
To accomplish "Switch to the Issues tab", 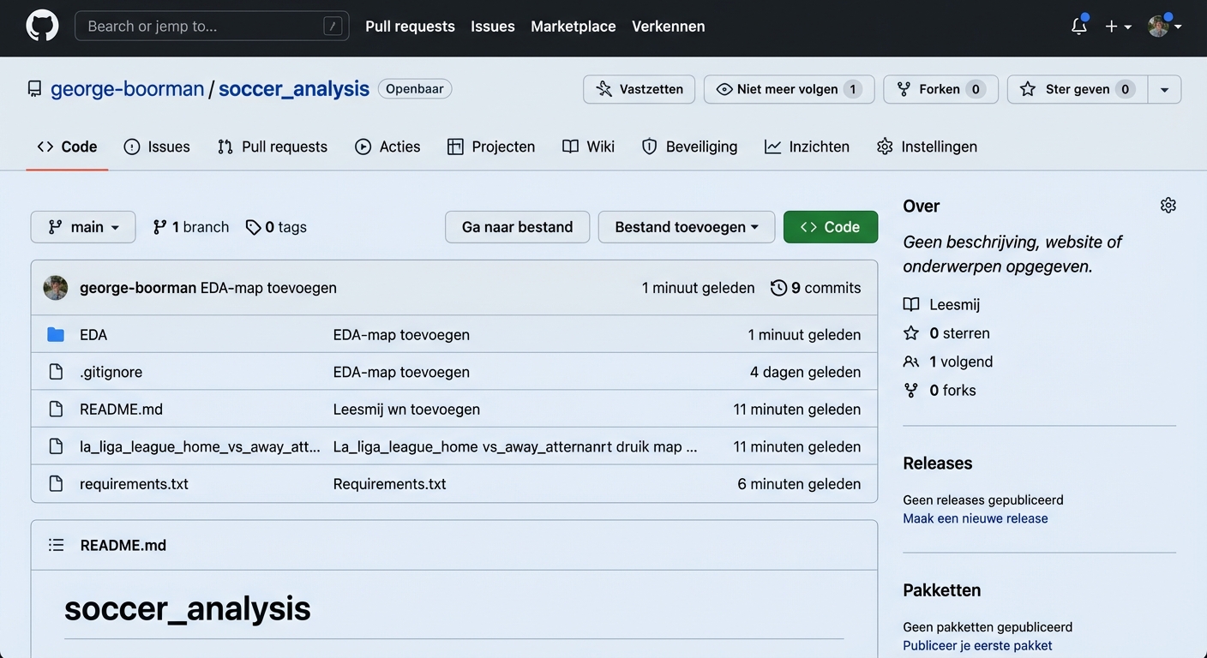I will point(157,146).
